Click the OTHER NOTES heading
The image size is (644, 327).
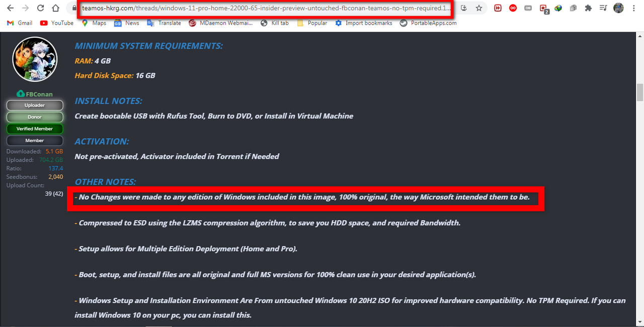click(x=106, y=182)
